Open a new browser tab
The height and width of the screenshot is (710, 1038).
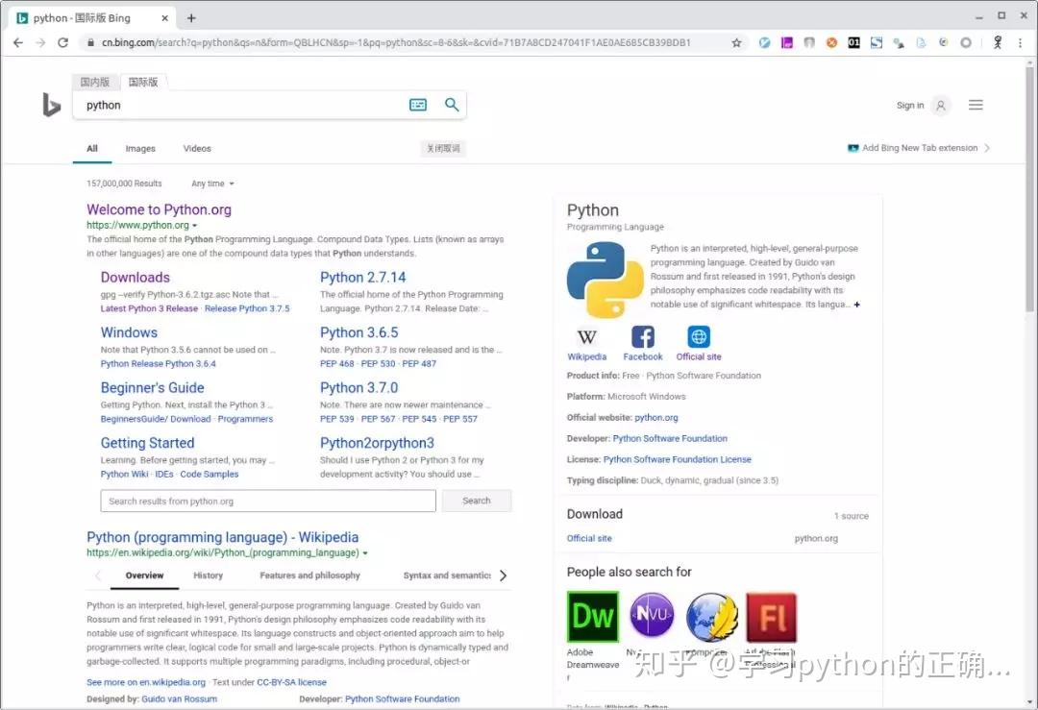191,18
